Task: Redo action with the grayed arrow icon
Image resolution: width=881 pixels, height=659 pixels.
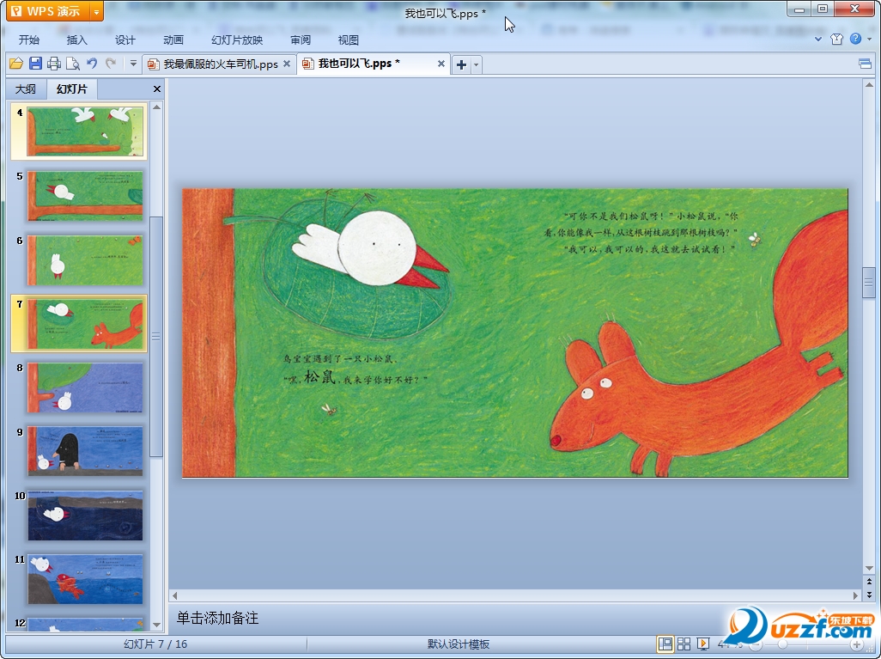Action: tap(111, 64)
